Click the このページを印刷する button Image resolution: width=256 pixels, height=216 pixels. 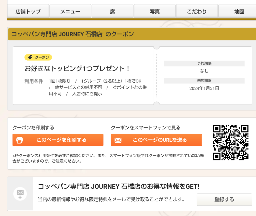tap(58, 140)
